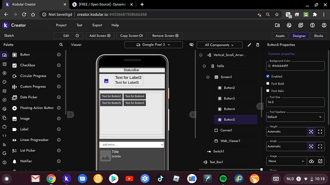The image size is (330, 185).
Task: Click the Font Size 14.0 field
Action: 295,102
